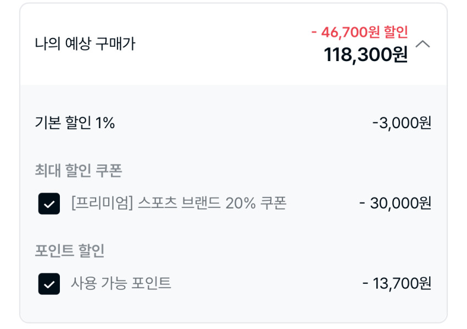
Task: Click the 최대 할인 쿠폰 section heading
Action: [78, 171]
